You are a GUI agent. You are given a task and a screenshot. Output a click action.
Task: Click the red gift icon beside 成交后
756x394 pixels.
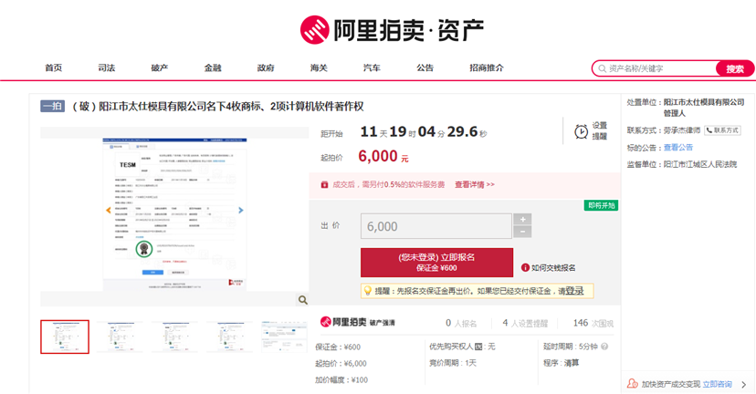pyautogui.click(x=324, y=184)
